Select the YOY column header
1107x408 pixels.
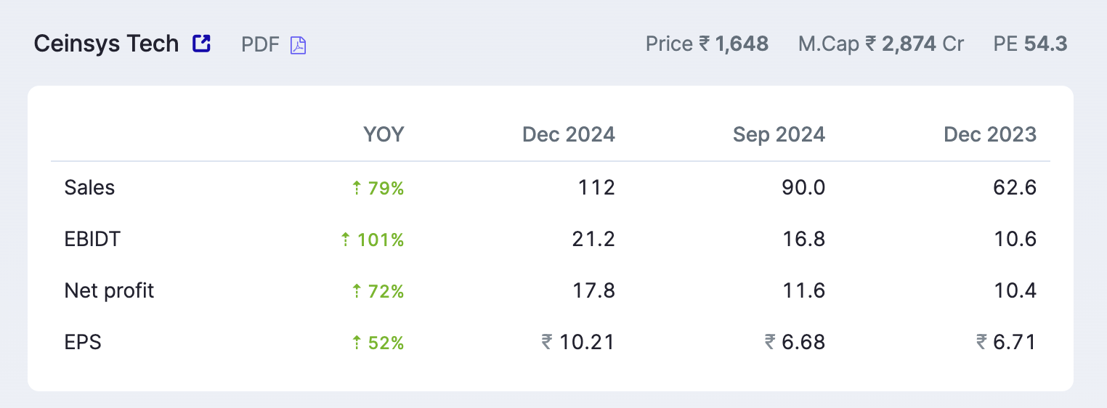(384, 134)
